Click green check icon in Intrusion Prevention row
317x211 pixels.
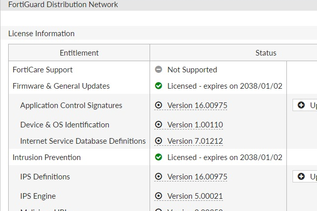pos(158,157)
